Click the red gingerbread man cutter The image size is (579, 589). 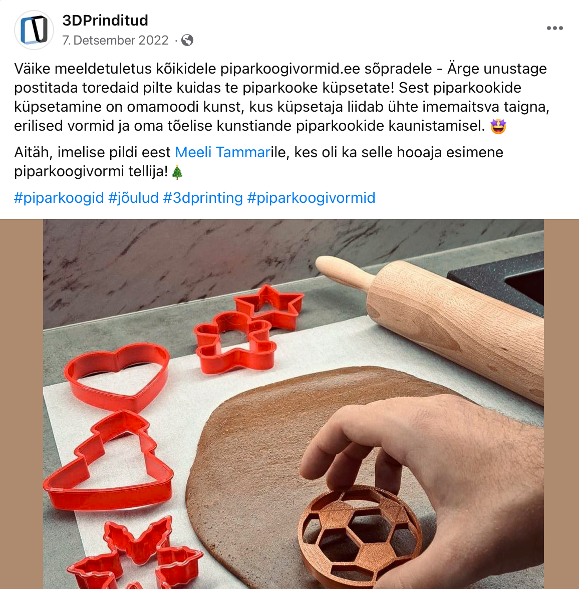(x=235, y=344)
